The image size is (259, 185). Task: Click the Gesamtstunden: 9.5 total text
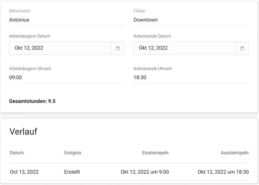32,101
